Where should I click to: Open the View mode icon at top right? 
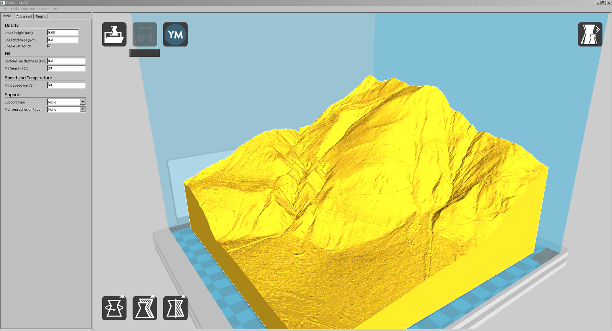click(x=590, y=34)
